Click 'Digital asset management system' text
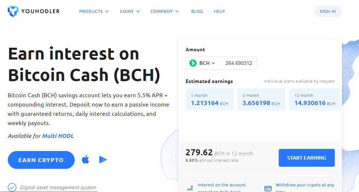Viewport: 359px width, 192px height. point(58,187)
